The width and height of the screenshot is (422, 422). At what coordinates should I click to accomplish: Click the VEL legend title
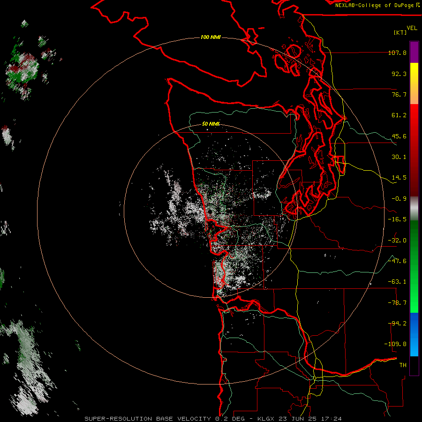point(412,28)
